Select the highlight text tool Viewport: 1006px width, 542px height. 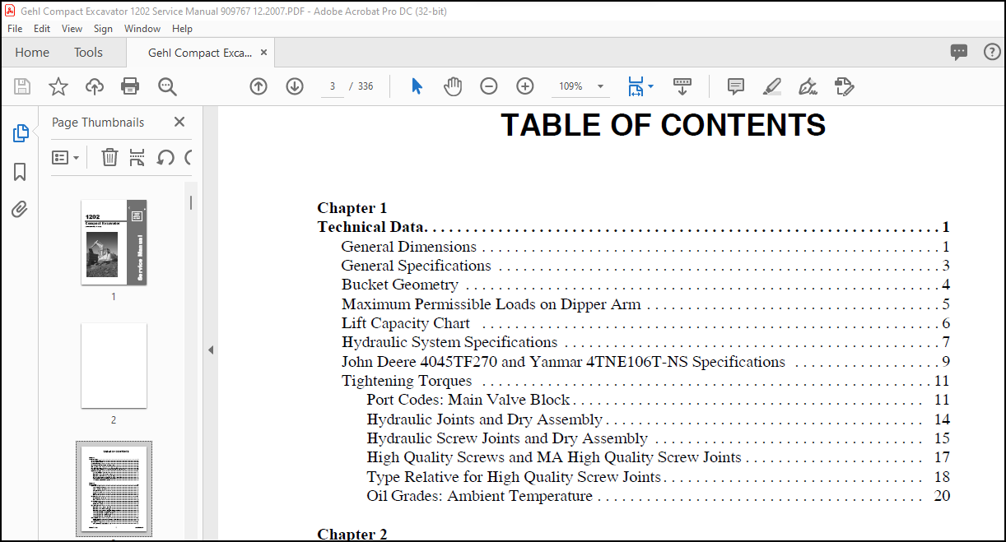(772, 86)
